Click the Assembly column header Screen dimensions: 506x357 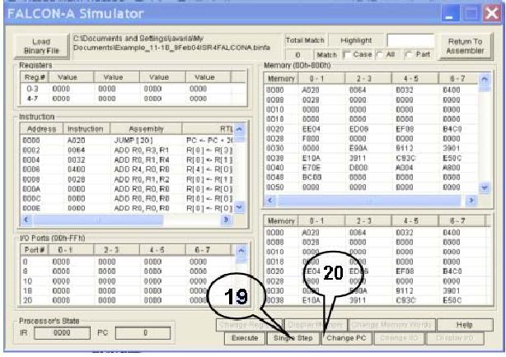(146, 129)
